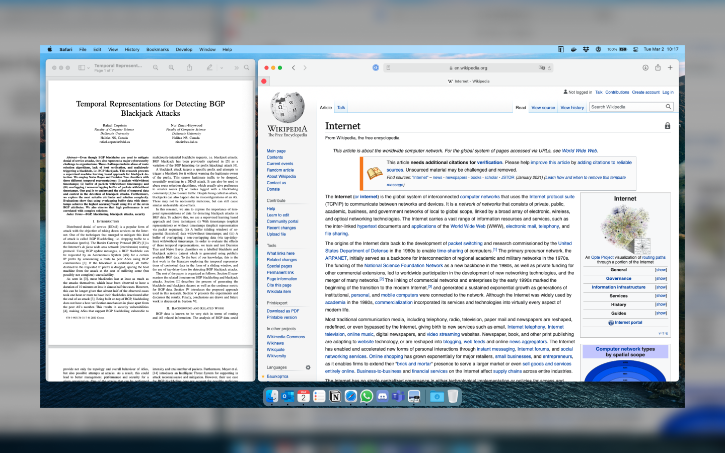The width and height of the screenshot is (725, 453).
Task: Click Random article in sidebar
Action: (x=280, y=170)
